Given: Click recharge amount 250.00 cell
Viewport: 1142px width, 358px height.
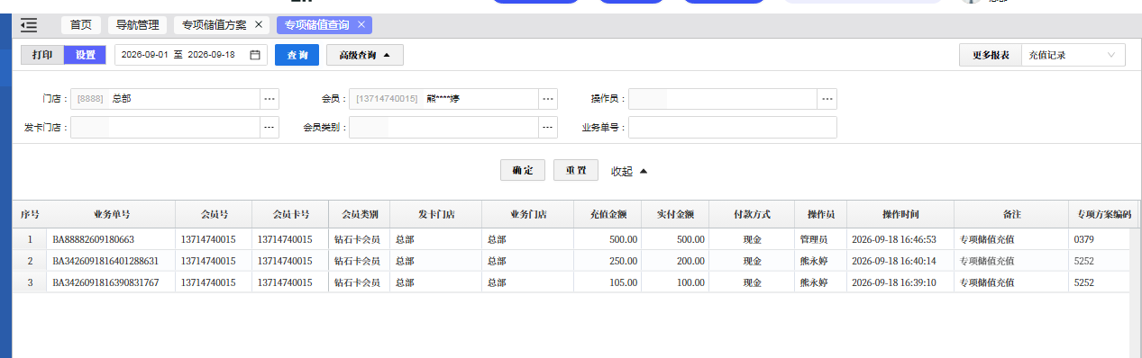Looking at the screenshot, I should click(x=608, y=261).
